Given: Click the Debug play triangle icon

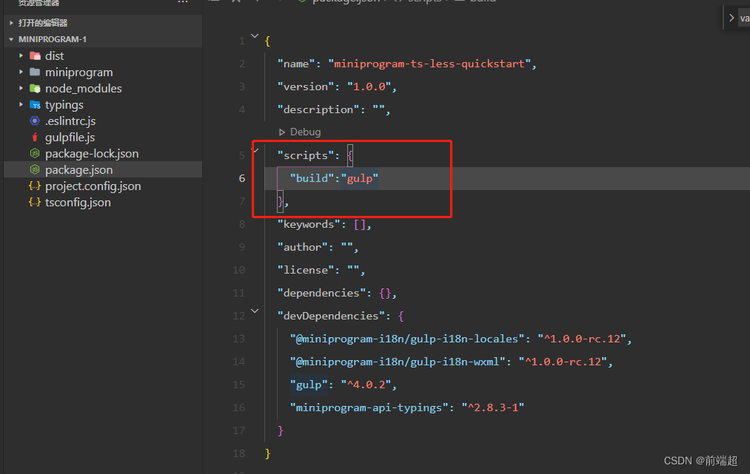Looking at the screenshot, I should point(282,132).
